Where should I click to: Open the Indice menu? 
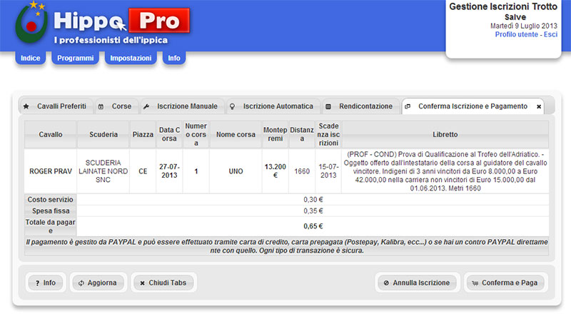click(x=31, y=58)
